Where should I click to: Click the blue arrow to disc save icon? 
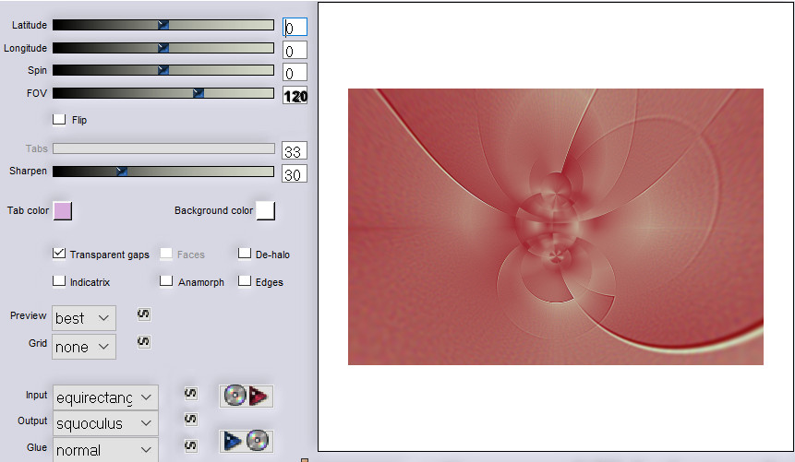coord(247,441)
